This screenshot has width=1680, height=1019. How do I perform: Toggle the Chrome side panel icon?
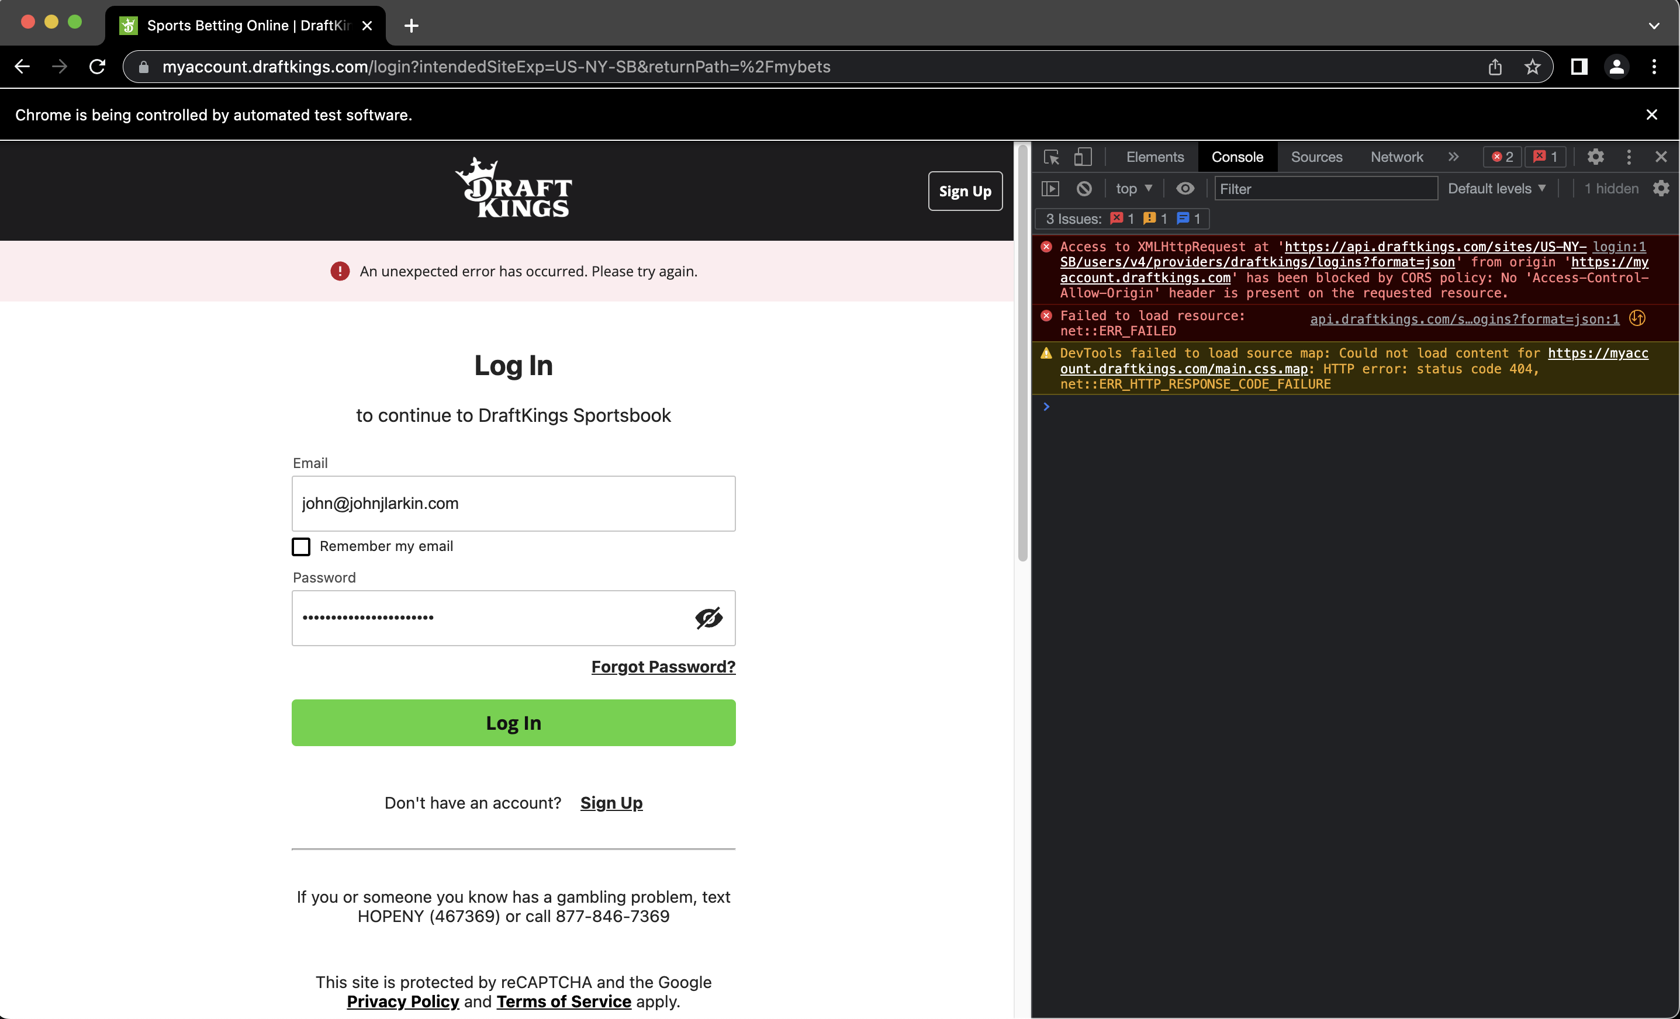pos(1579,66)
